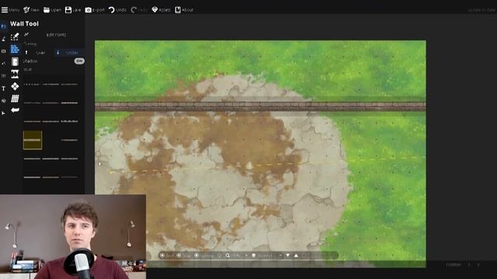Select the arrow-shaped tool icon
This screenshot has width=497, height=279.
click(x=15, y=110)
